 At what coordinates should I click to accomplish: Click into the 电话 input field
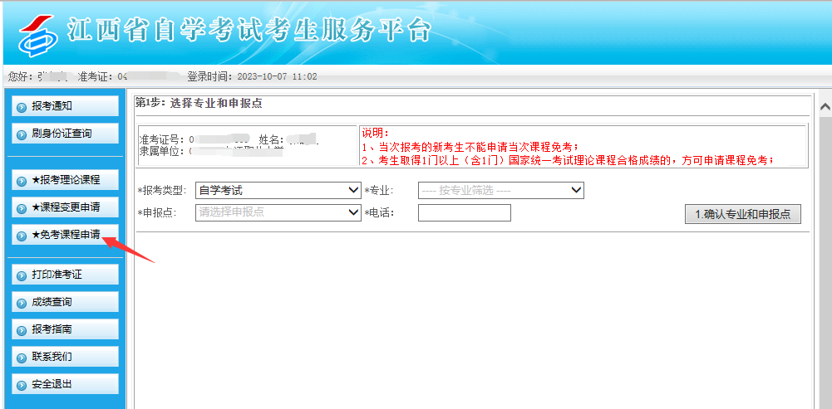[464, 213]
